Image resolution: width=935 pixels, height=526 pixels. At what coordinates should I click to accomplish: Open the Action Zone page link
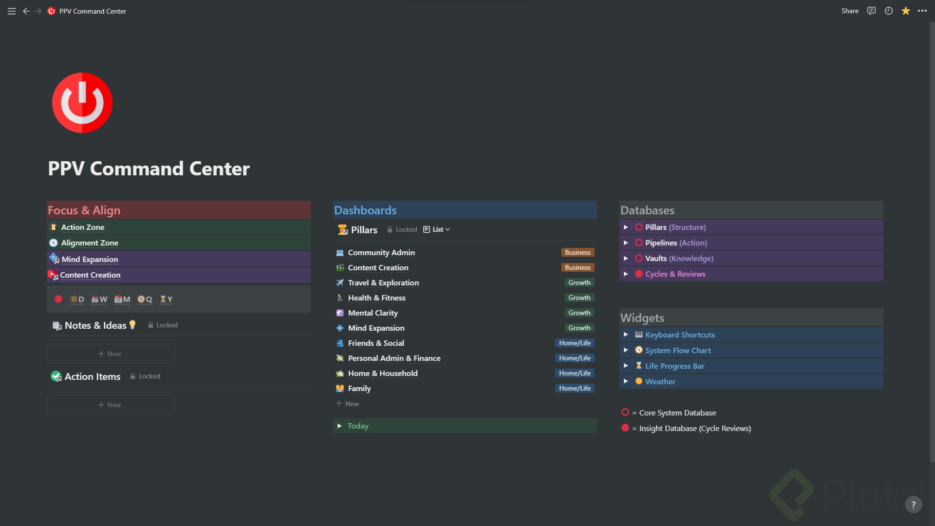click(x=82, y=227)
